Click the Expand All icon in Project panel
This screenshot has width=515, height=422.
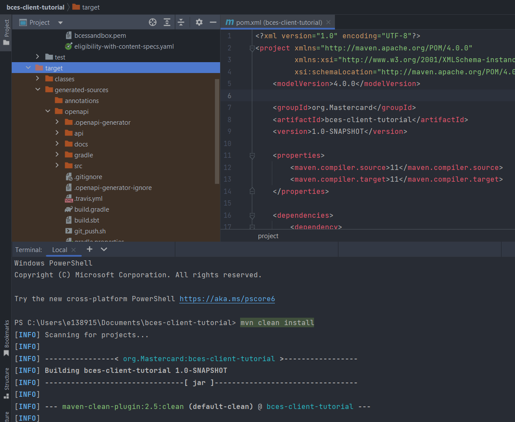(167, 22)
